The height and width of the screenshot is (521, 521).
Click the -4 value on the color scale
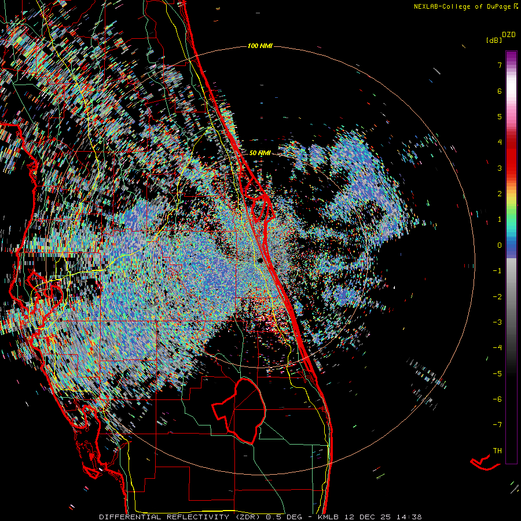(497, 347)
